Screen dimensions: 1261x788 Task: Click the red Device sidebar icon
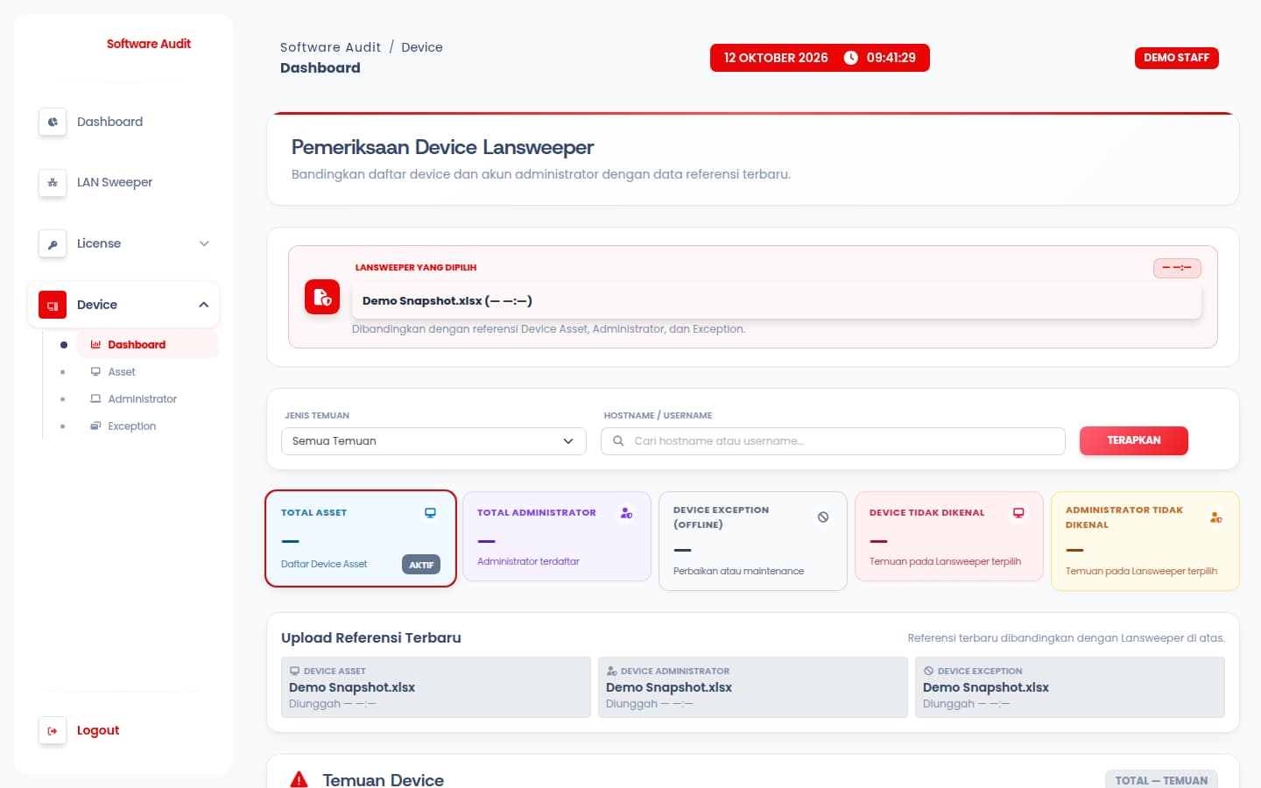click(53, 306)
